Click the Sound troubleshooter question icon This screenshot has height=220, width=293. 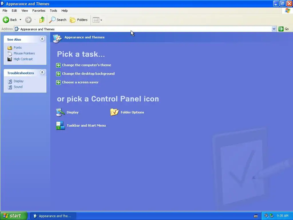click(x=10, y=87)
